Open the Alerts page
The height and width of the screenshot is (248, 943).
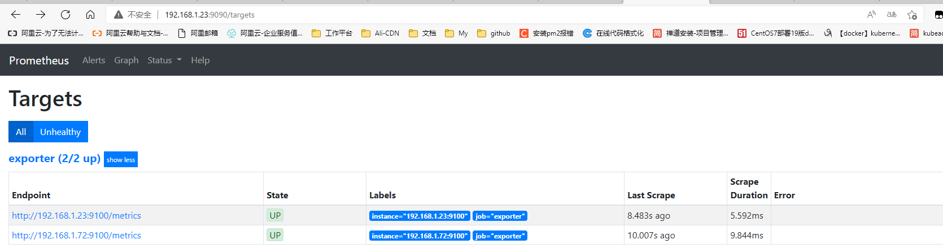pyautogui.click(x=94, y=60)
